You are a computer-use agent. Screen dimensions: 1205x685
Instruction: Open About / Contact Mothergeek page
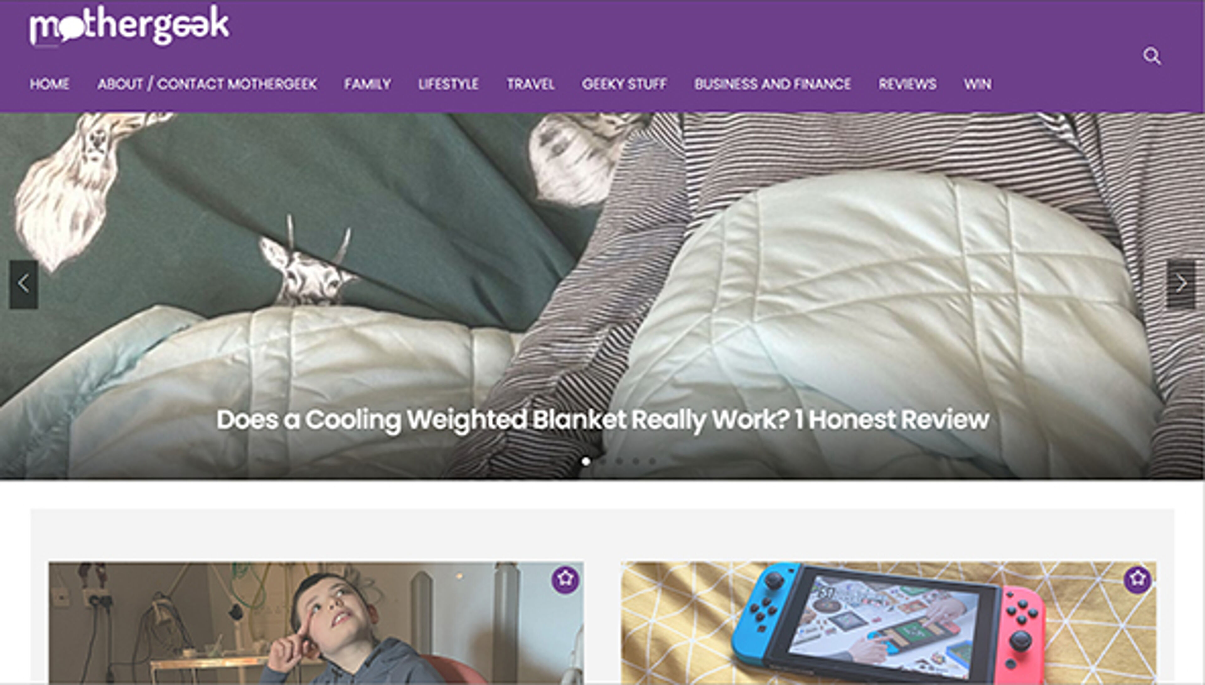(207, 84)
